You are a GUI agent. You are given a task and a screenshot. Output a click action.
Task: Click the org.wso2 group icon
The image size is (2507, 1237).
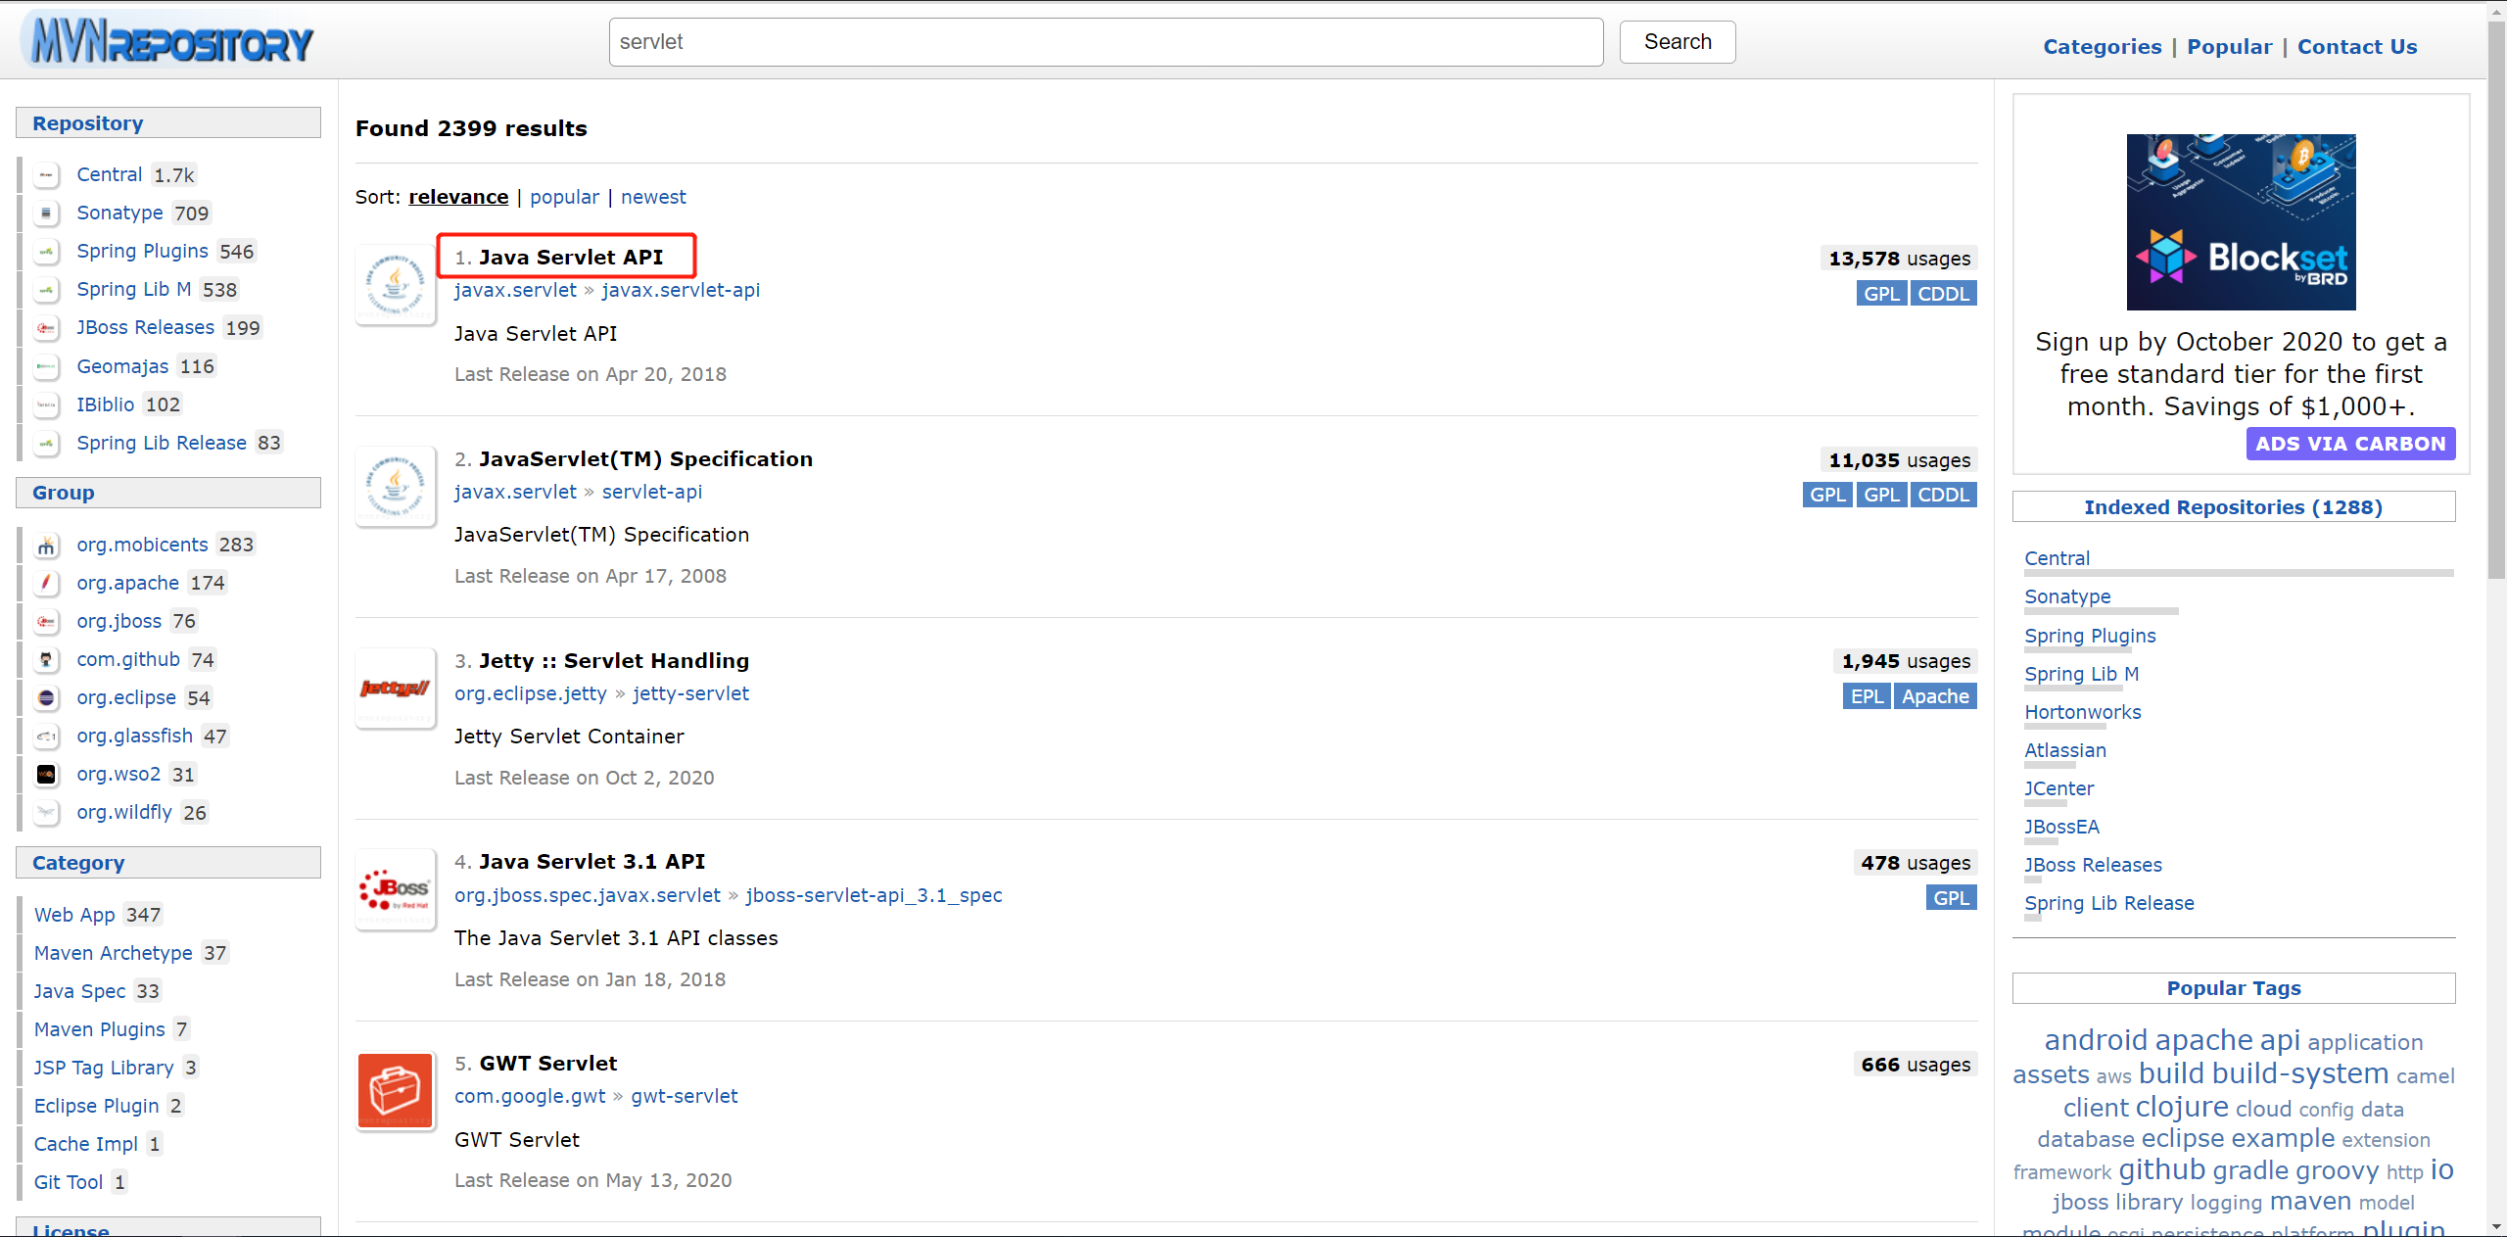click(46, 775)
